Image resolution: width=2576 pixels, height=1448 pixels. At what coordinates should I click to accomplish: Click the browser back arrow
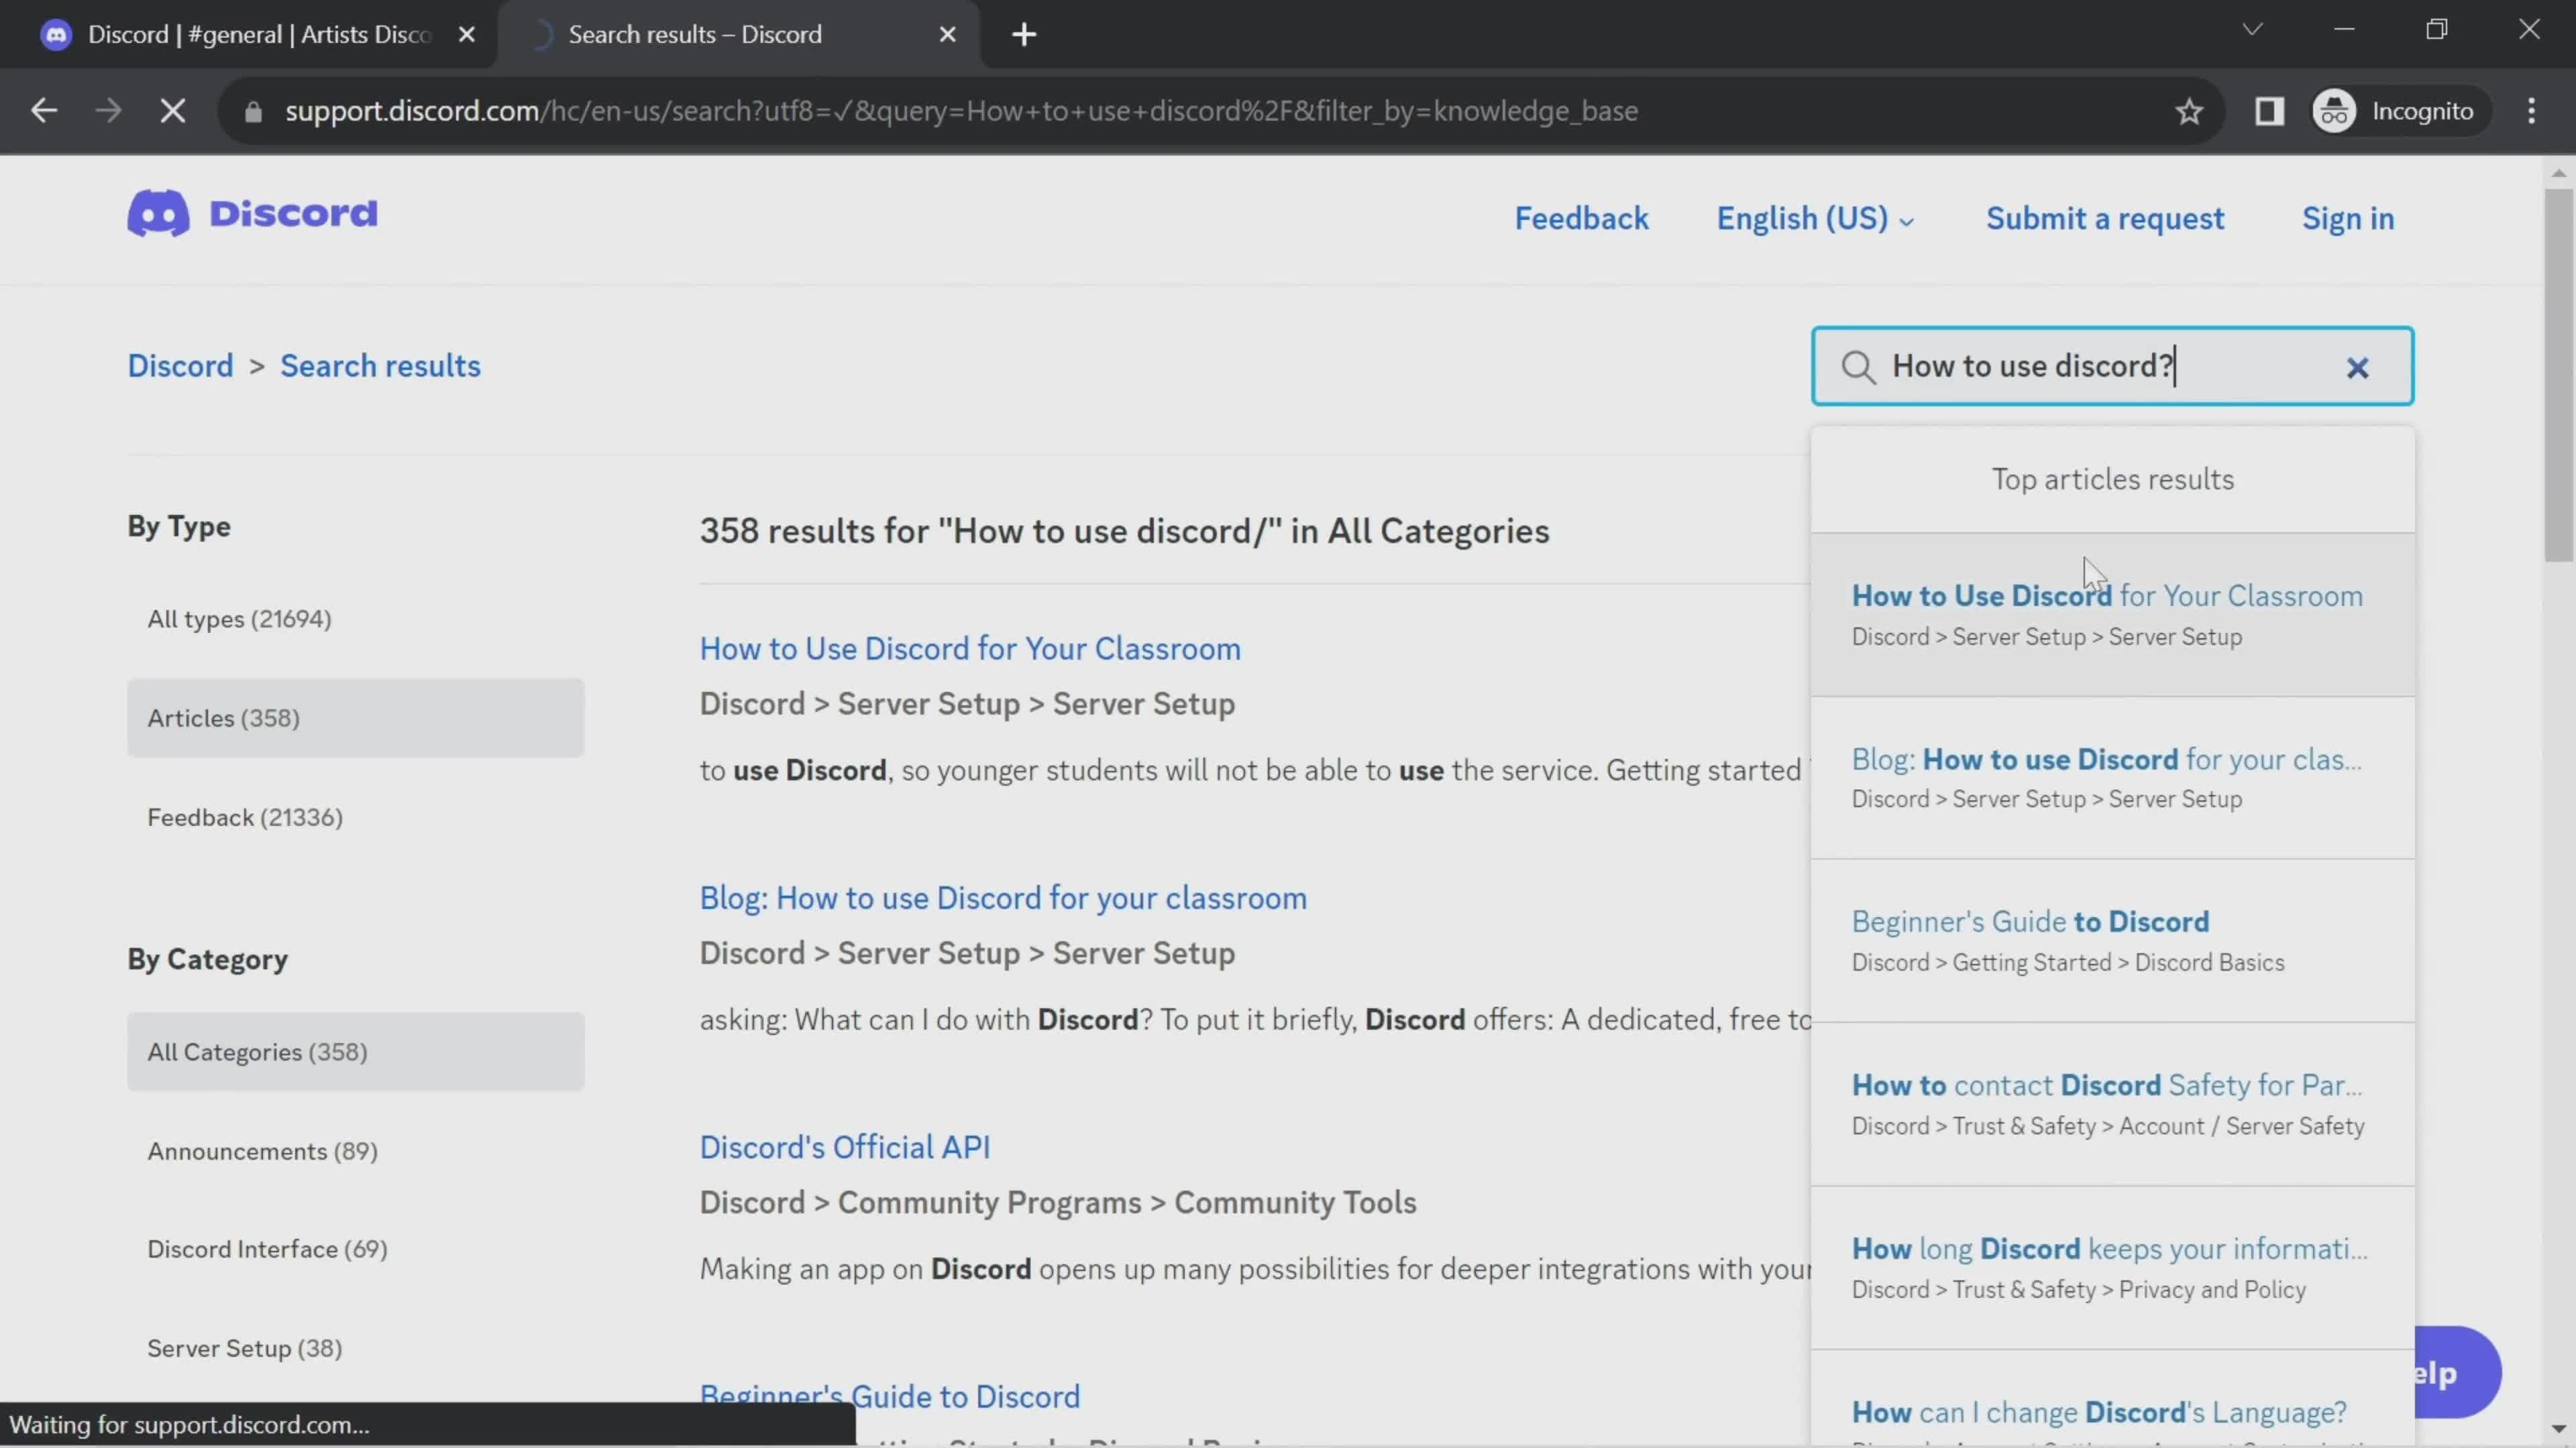click(x=44, y=111)
